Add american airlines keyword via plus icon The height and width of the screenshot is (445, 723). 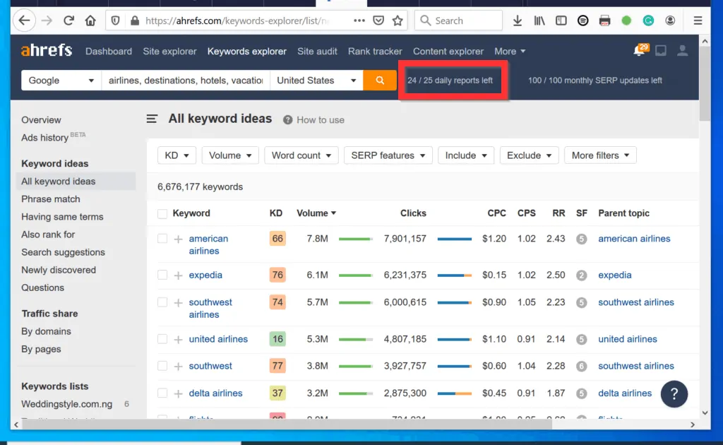click(178, 239)
